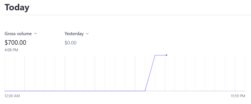Click the chevron arrow next to Yesterday
Image resolution: width=251 pixels, height=104 pixels.
coord(88,34)
